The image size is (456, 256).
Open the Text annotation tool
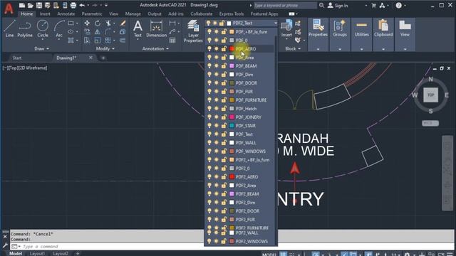pyautogui.click(x=138, y=29)
